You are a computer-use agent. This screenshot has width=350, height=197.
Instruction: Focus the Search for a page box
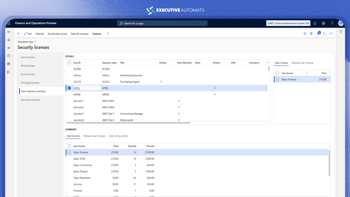(x=162, y=23)
